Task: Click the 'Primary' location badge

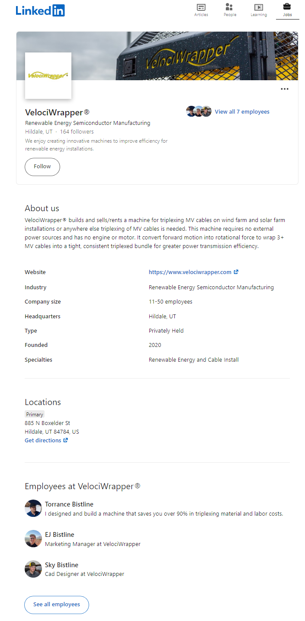Action: (35, 415)
